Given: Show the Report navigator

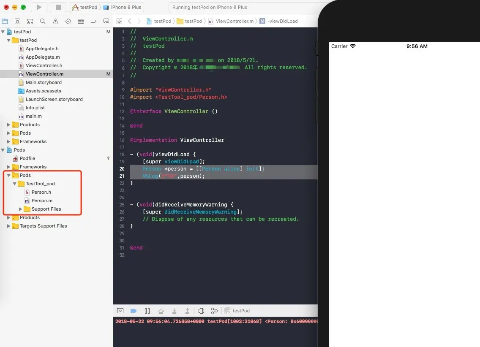Looking at the screenshot, I should coord(106,21).
